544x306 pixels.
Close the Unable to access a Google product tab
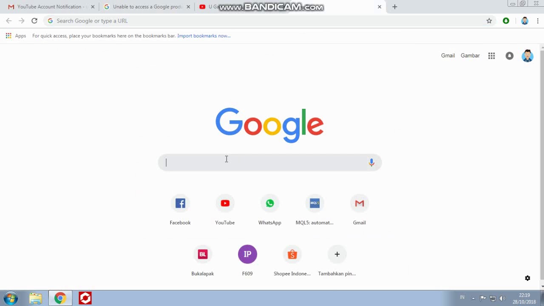coord(188,7)
